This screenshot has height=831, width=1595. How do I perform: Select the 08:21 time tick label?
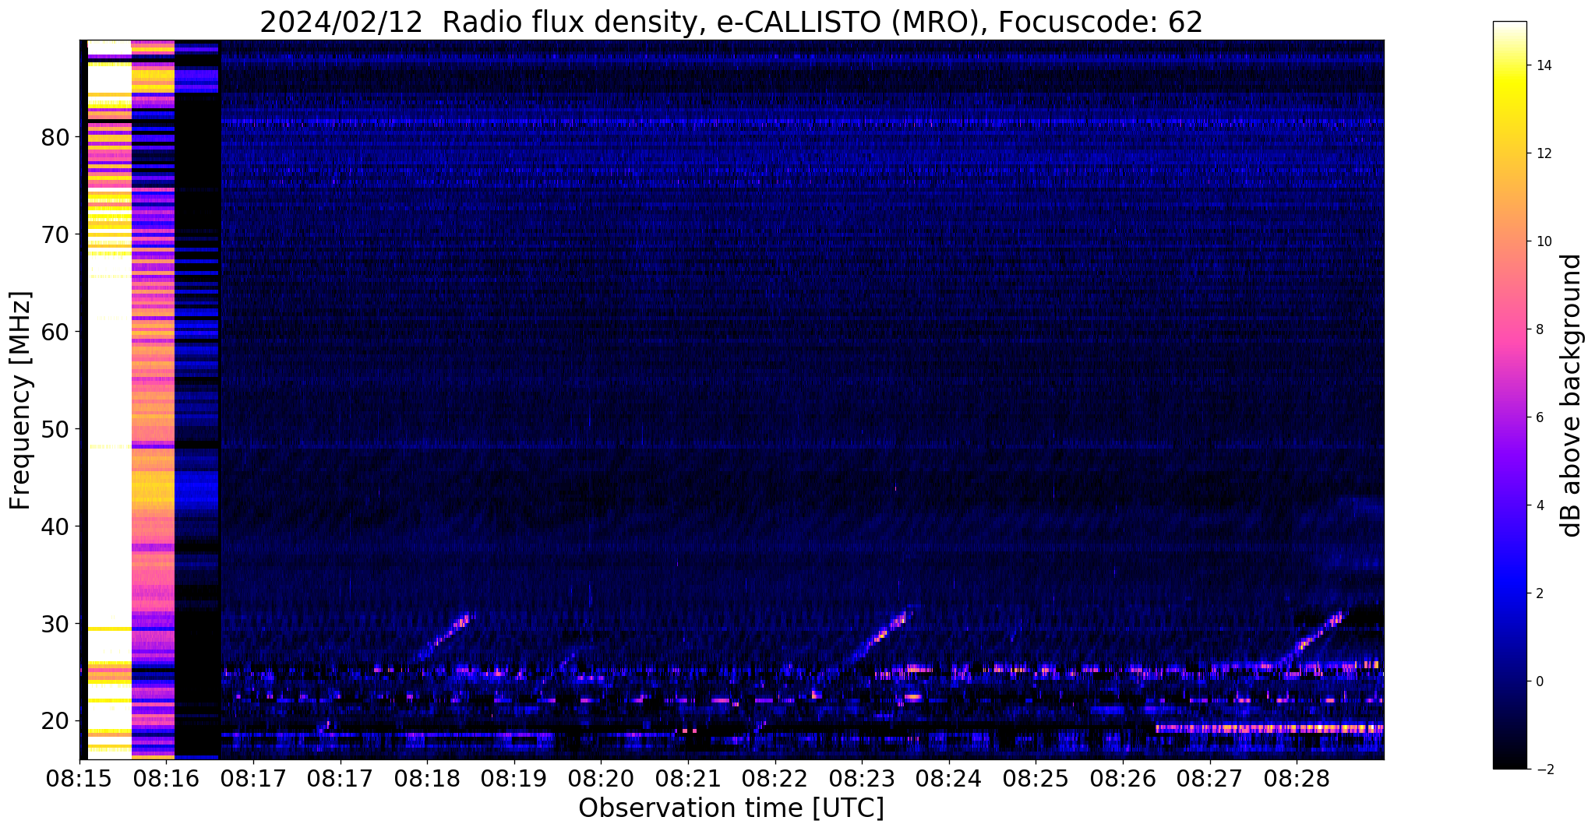coord(687,779)
